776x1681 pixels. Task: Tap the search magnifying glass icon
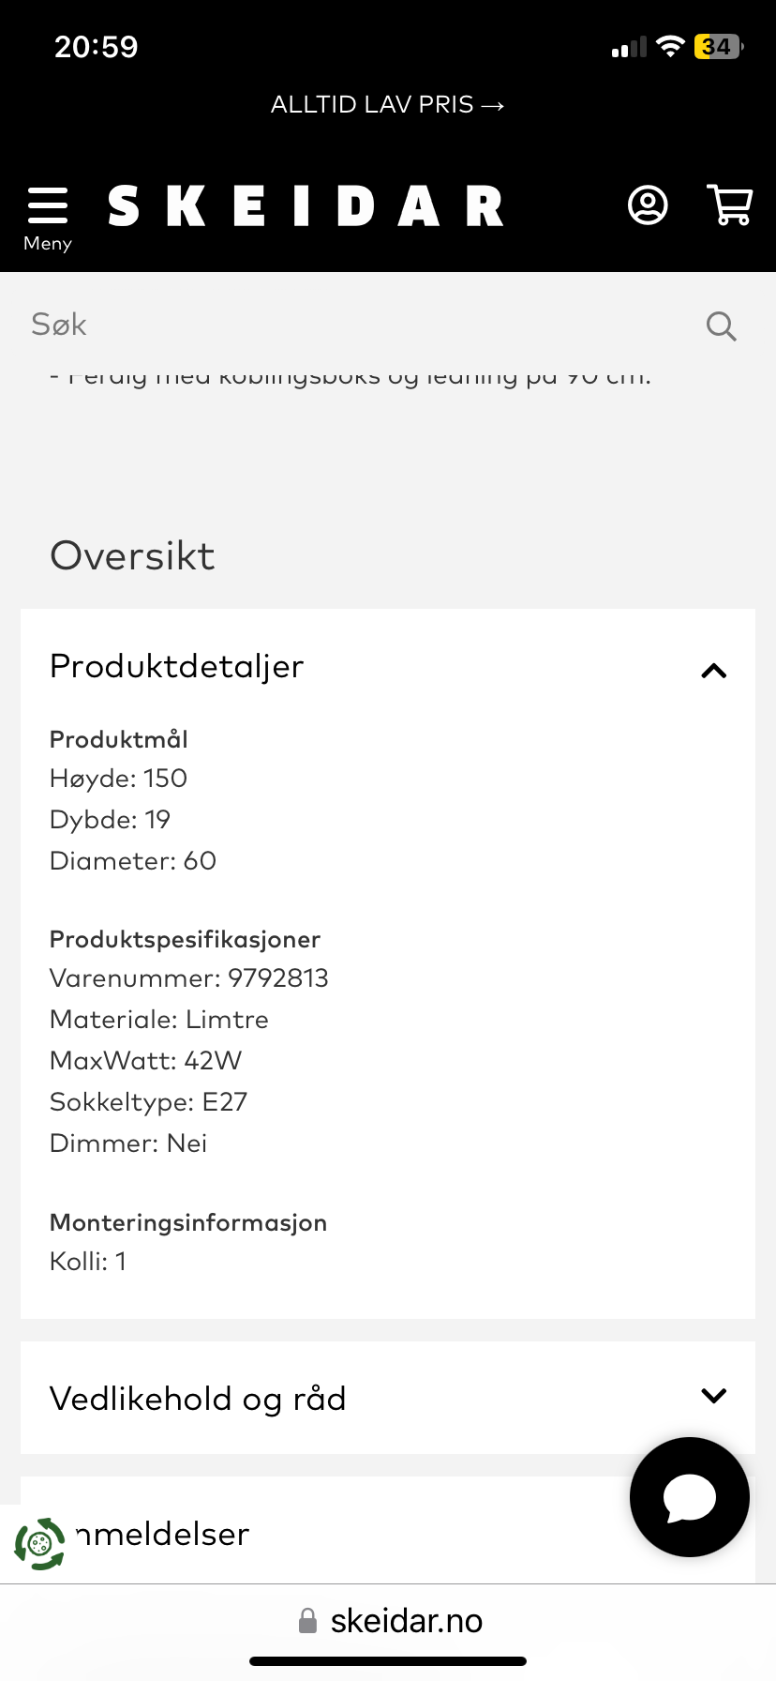pyautogui.click(x=721, y=326)
